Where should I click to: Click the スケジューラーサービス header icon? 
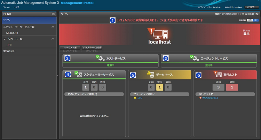78,74
